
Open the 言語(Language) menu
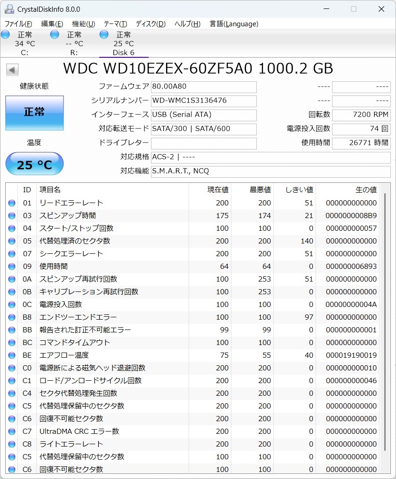pos(234,24)
